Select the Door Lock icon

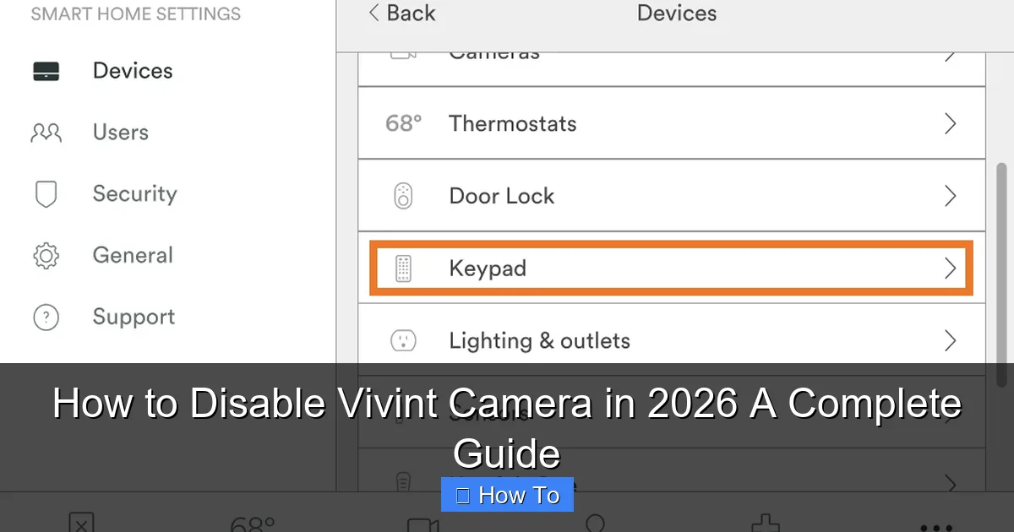[x=404, y=195]
